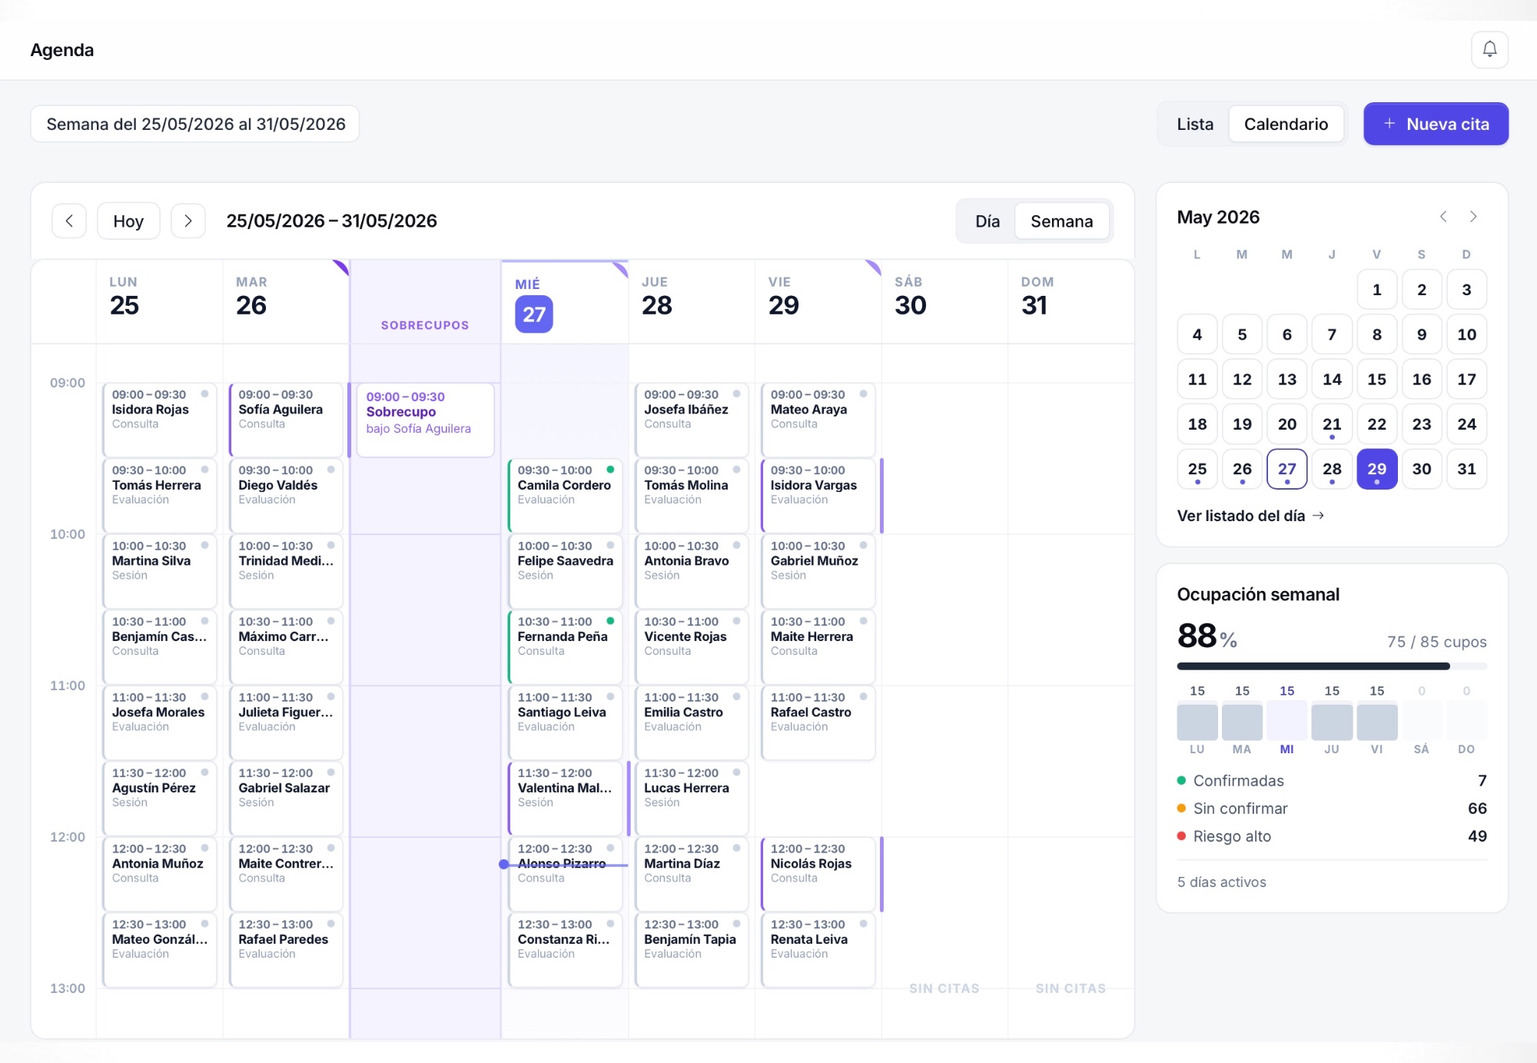
Task: Click Camila Cordero confirmed status dot
Action: pos(610,470)
